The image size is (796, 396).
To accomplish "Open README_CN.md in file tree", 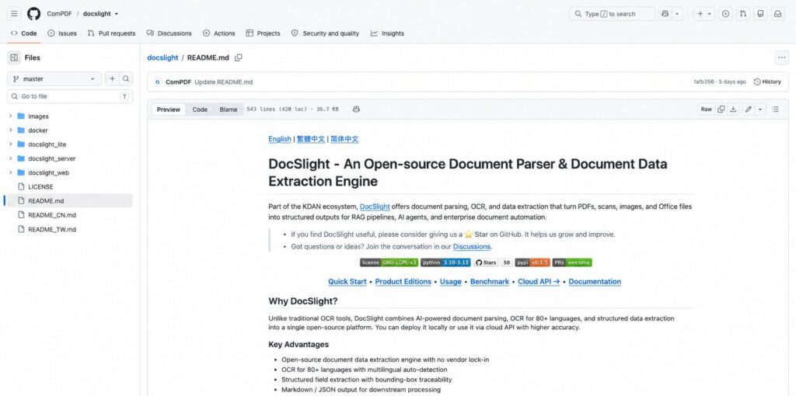I will tap(52, 215).
